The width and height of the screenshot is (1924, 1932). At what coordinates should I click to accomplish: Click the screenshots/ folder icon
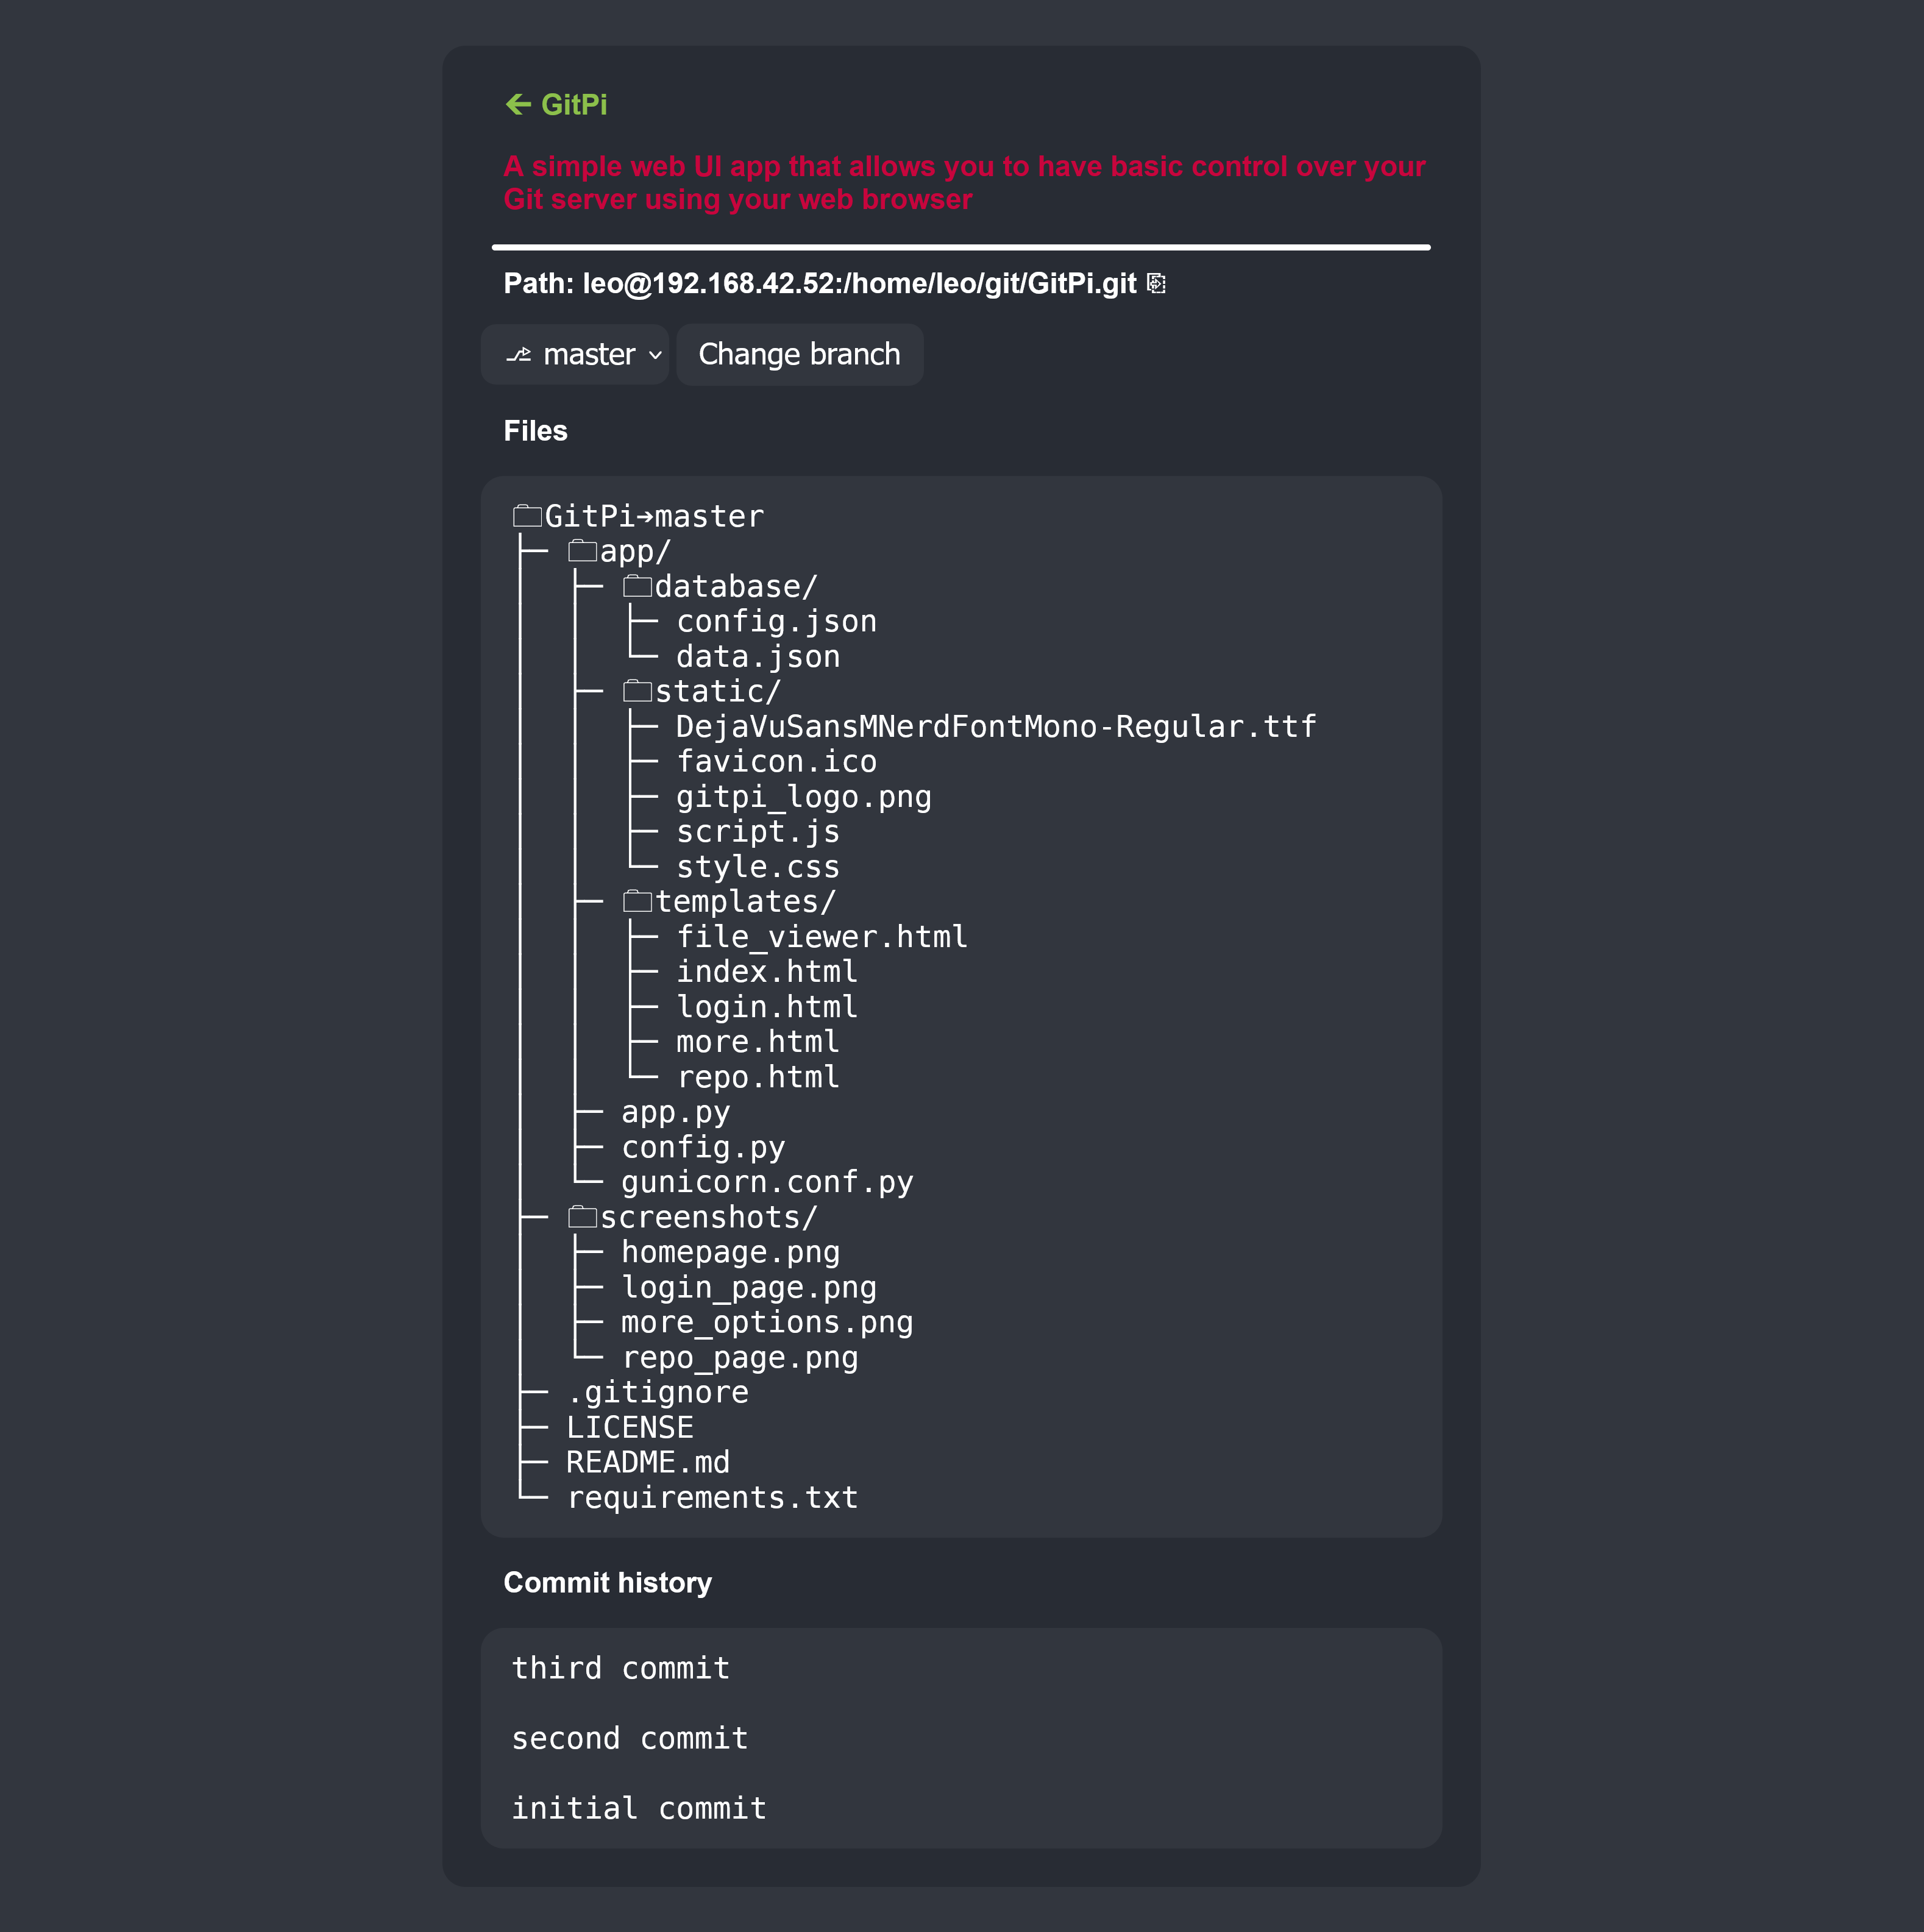click(582, 1217)
